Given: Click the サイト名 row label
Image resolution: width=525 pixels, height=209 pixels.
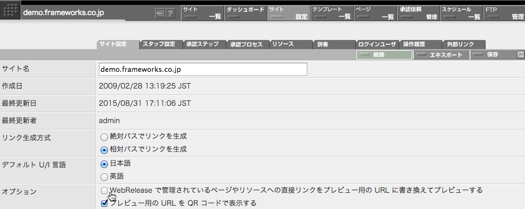Looking at the screenshot, I should (16, 69).
